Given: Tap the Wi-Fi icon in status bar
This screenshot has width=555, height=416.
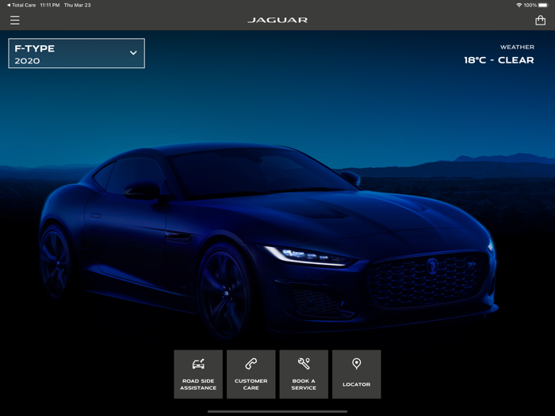Looking at the screenshot, I should point(519,6).
